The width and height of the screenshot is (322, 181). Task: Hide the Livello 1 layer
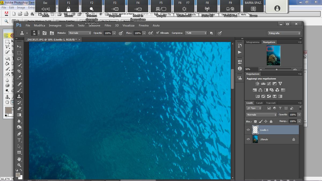[248, 130]
